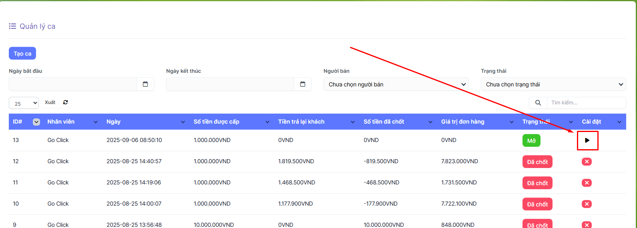Click the green Mở status badge
Viewport: 637px width, 228px height.
(531, 141)
